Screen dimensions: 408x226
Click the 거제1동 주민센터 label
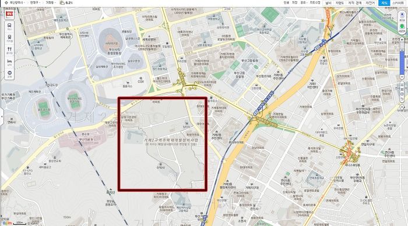pyautogui.click(x=278, y=76)
